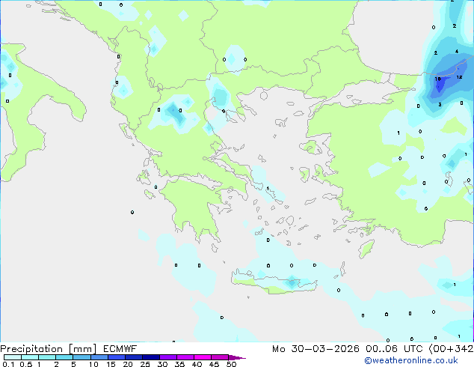Pick the 1–2 mm legend swatch

47,357
